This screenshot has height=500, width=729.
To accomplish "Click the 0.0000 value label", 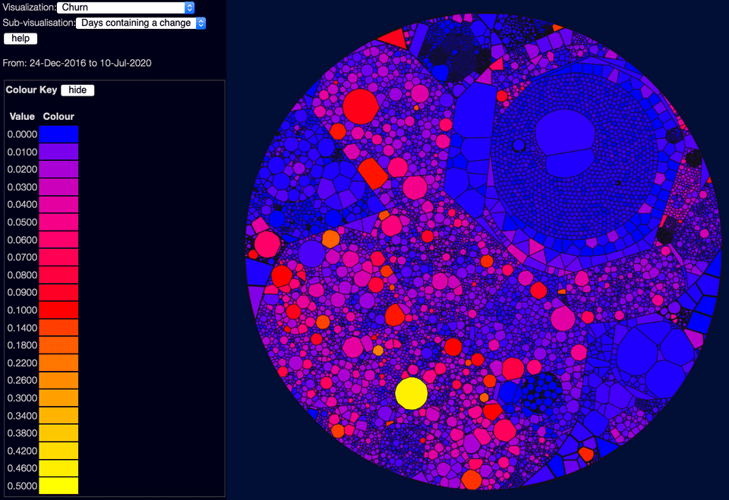I will [22, 134].
